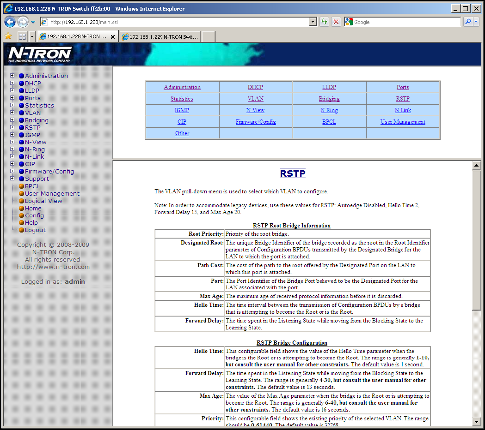Select the sidebar Statistics tree label
The image size is (485, 430).
point(39,106)
